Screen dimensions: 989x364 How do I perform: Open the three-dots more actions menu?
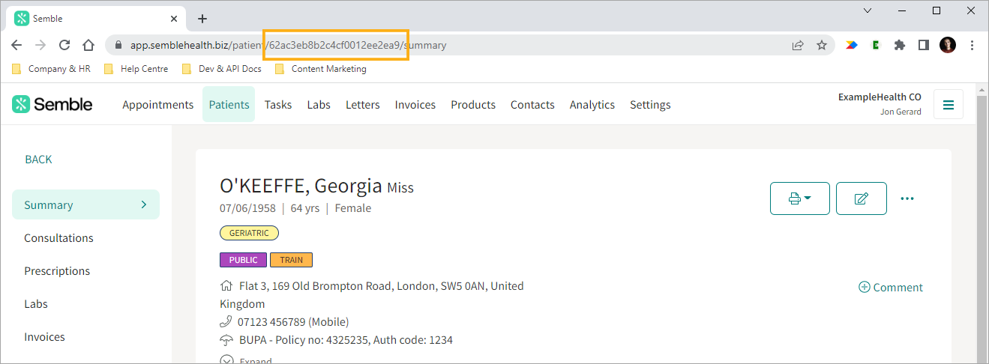tap(907, 198)
